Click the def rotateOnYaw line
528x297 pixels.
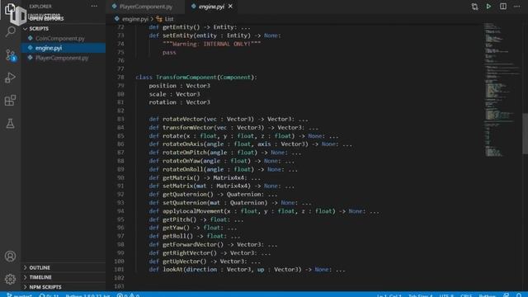click(x=222, y=161)
